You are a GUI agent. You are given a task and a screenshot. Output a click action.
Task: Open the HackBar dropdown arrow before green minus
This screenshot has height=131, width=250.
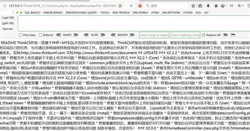[x=13, y=12]
